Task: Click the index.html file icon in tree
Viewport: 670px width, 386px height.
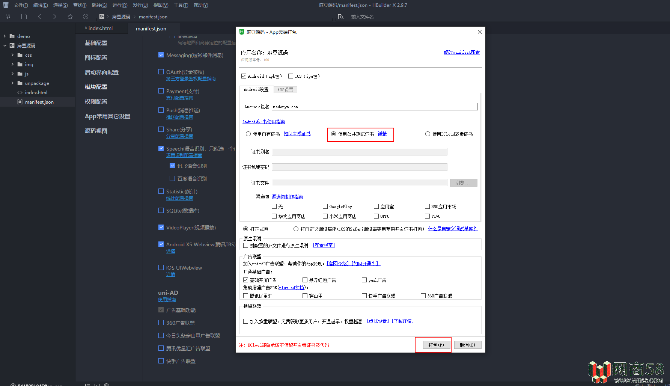Action: coord(20,92)
